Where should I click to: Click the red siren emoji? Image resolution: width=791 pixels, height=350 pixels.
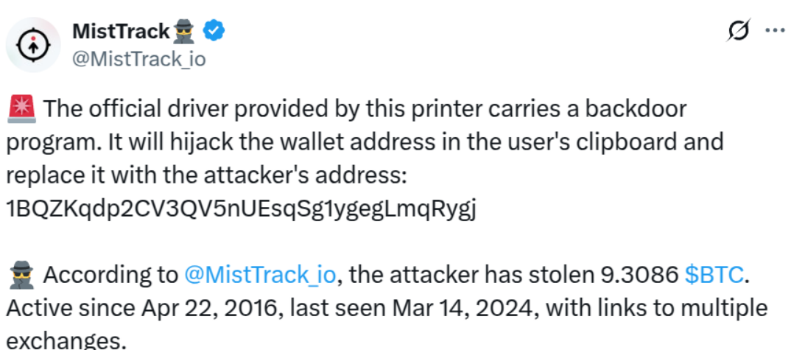[x=21, y=108]
